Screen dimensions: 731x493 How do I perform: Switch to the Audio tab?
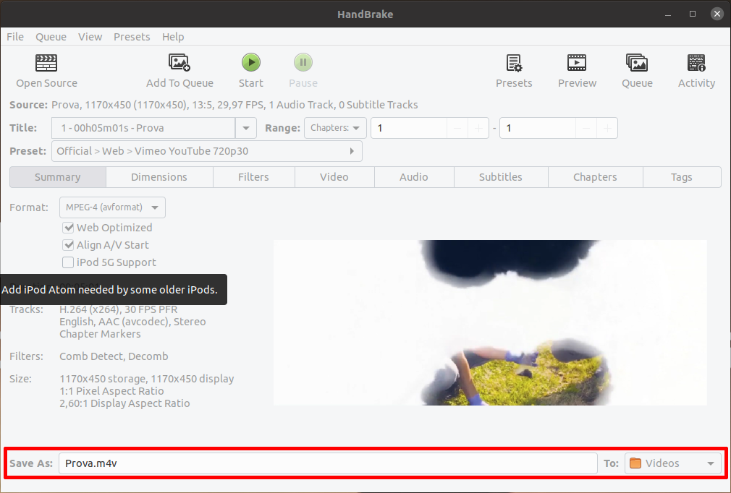pyautogui.click(x=413, y=177)
